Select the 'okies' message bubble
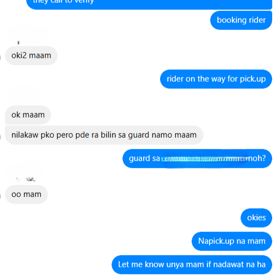Image resolution: width=276 pixels, height=276 pixels. click(256, 218)
